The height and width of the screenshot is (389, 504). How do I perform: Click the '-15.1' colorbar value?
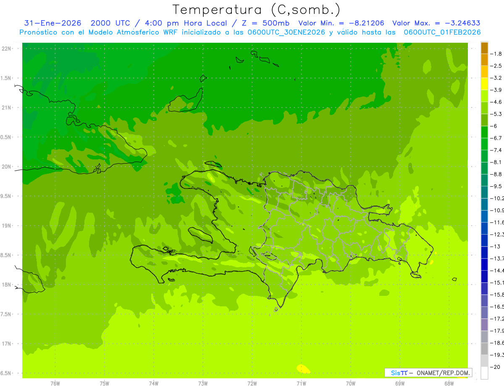click(497, 282)
